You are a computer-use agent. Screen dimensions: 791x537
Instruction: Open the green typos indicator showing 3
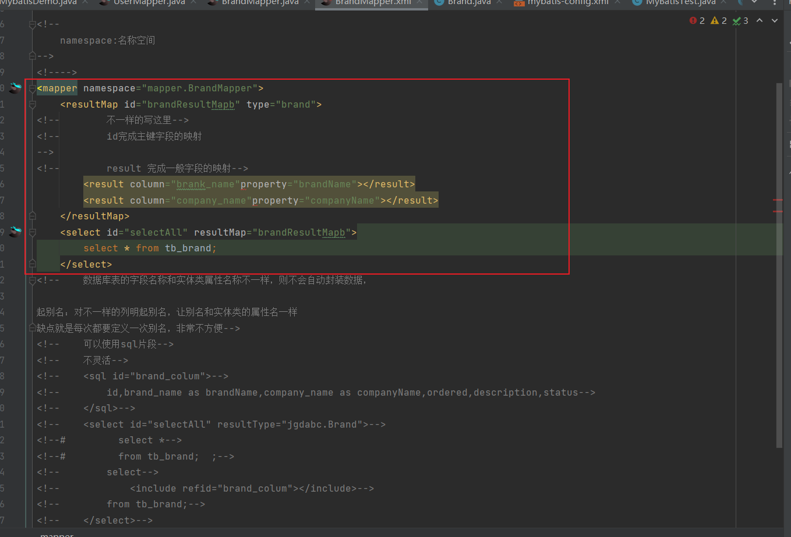(740, 20)
